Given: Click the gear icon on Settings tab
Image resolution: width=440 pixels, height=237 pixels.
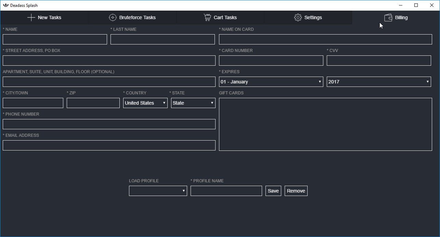Looking at the screenshot, I should click(298, 17).
